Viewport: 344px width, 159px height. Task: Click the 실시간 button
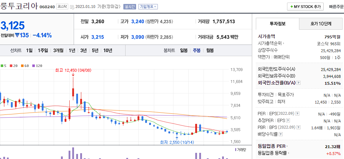tap(130, 7)
